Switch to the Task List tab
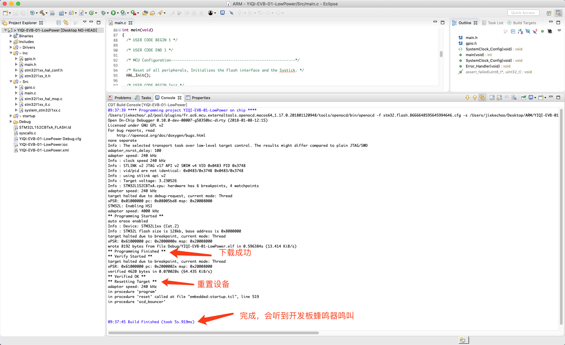565x345 pixels. click(493, 23)
